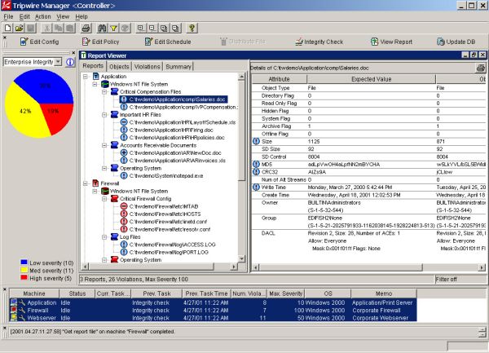Collapse the Application tree node

(85, 77)
